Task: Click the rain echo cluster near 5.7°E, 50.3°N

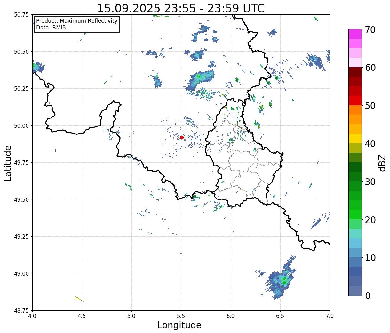Action: 200,80
